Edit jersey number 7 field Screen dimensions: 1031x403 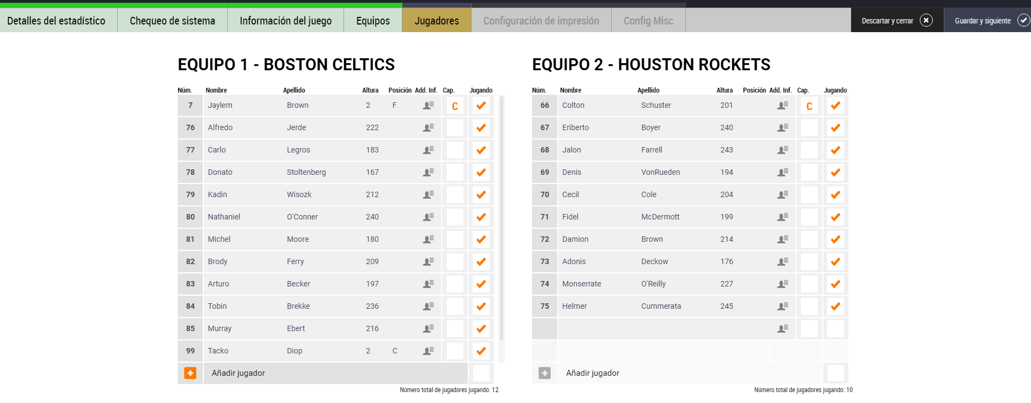click(x=190, y=105)
